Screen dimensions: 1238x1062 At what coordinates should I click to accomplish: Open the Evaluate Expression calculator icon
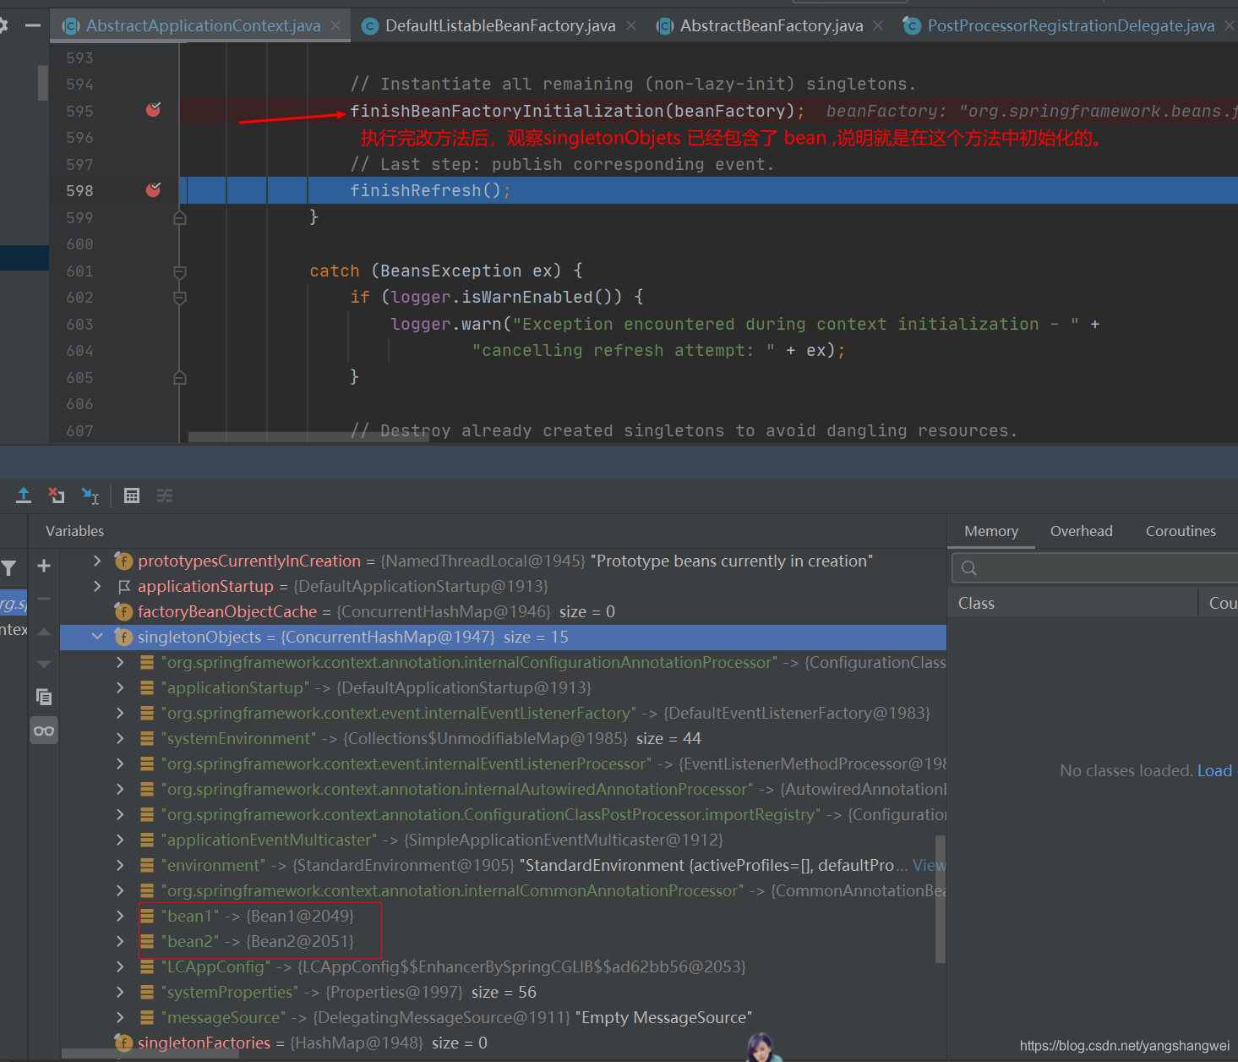pyautogui.click(x=132, y=495)
